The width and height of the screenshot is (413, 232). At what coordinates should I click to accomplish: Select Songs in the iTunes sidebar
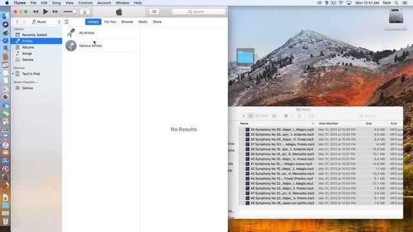pyautogui.click(x=36, y=53)
